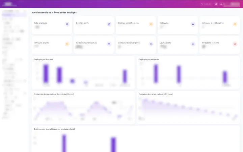Screen dimensions: 243x152
Task: Click the Total employés card label
Action: tap(40, 23)
